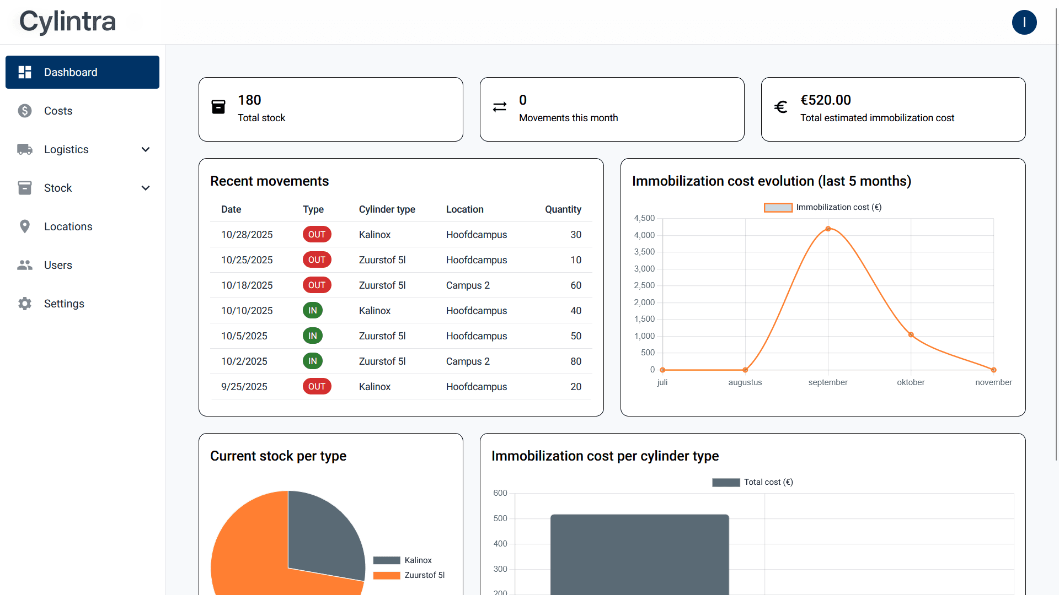Click the OUT badge on the 10/28/2025 movement
This screenshot has height=595, width=1059.
coord(317,234)
